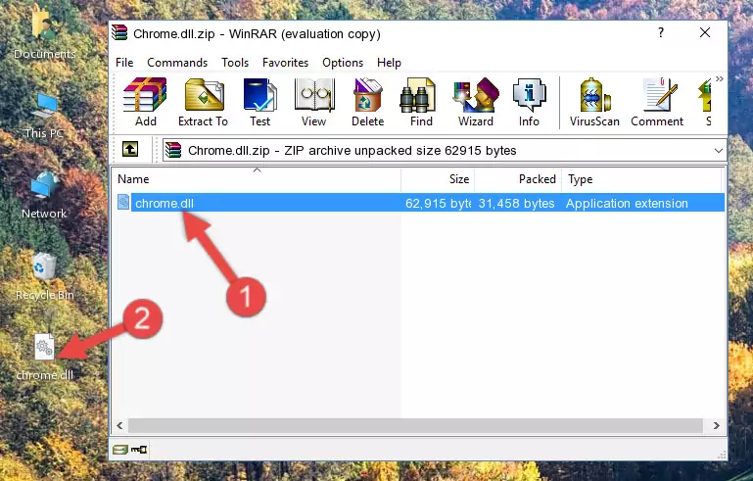Open the View file tool
The height and width of the screenshot is (481, 753).
314,102
